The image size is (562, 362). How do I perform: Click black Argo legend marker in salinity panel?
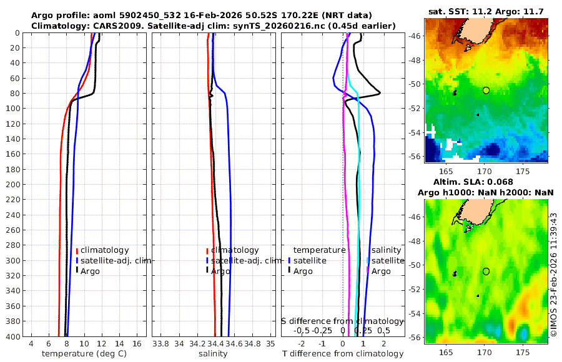[207, 270]
